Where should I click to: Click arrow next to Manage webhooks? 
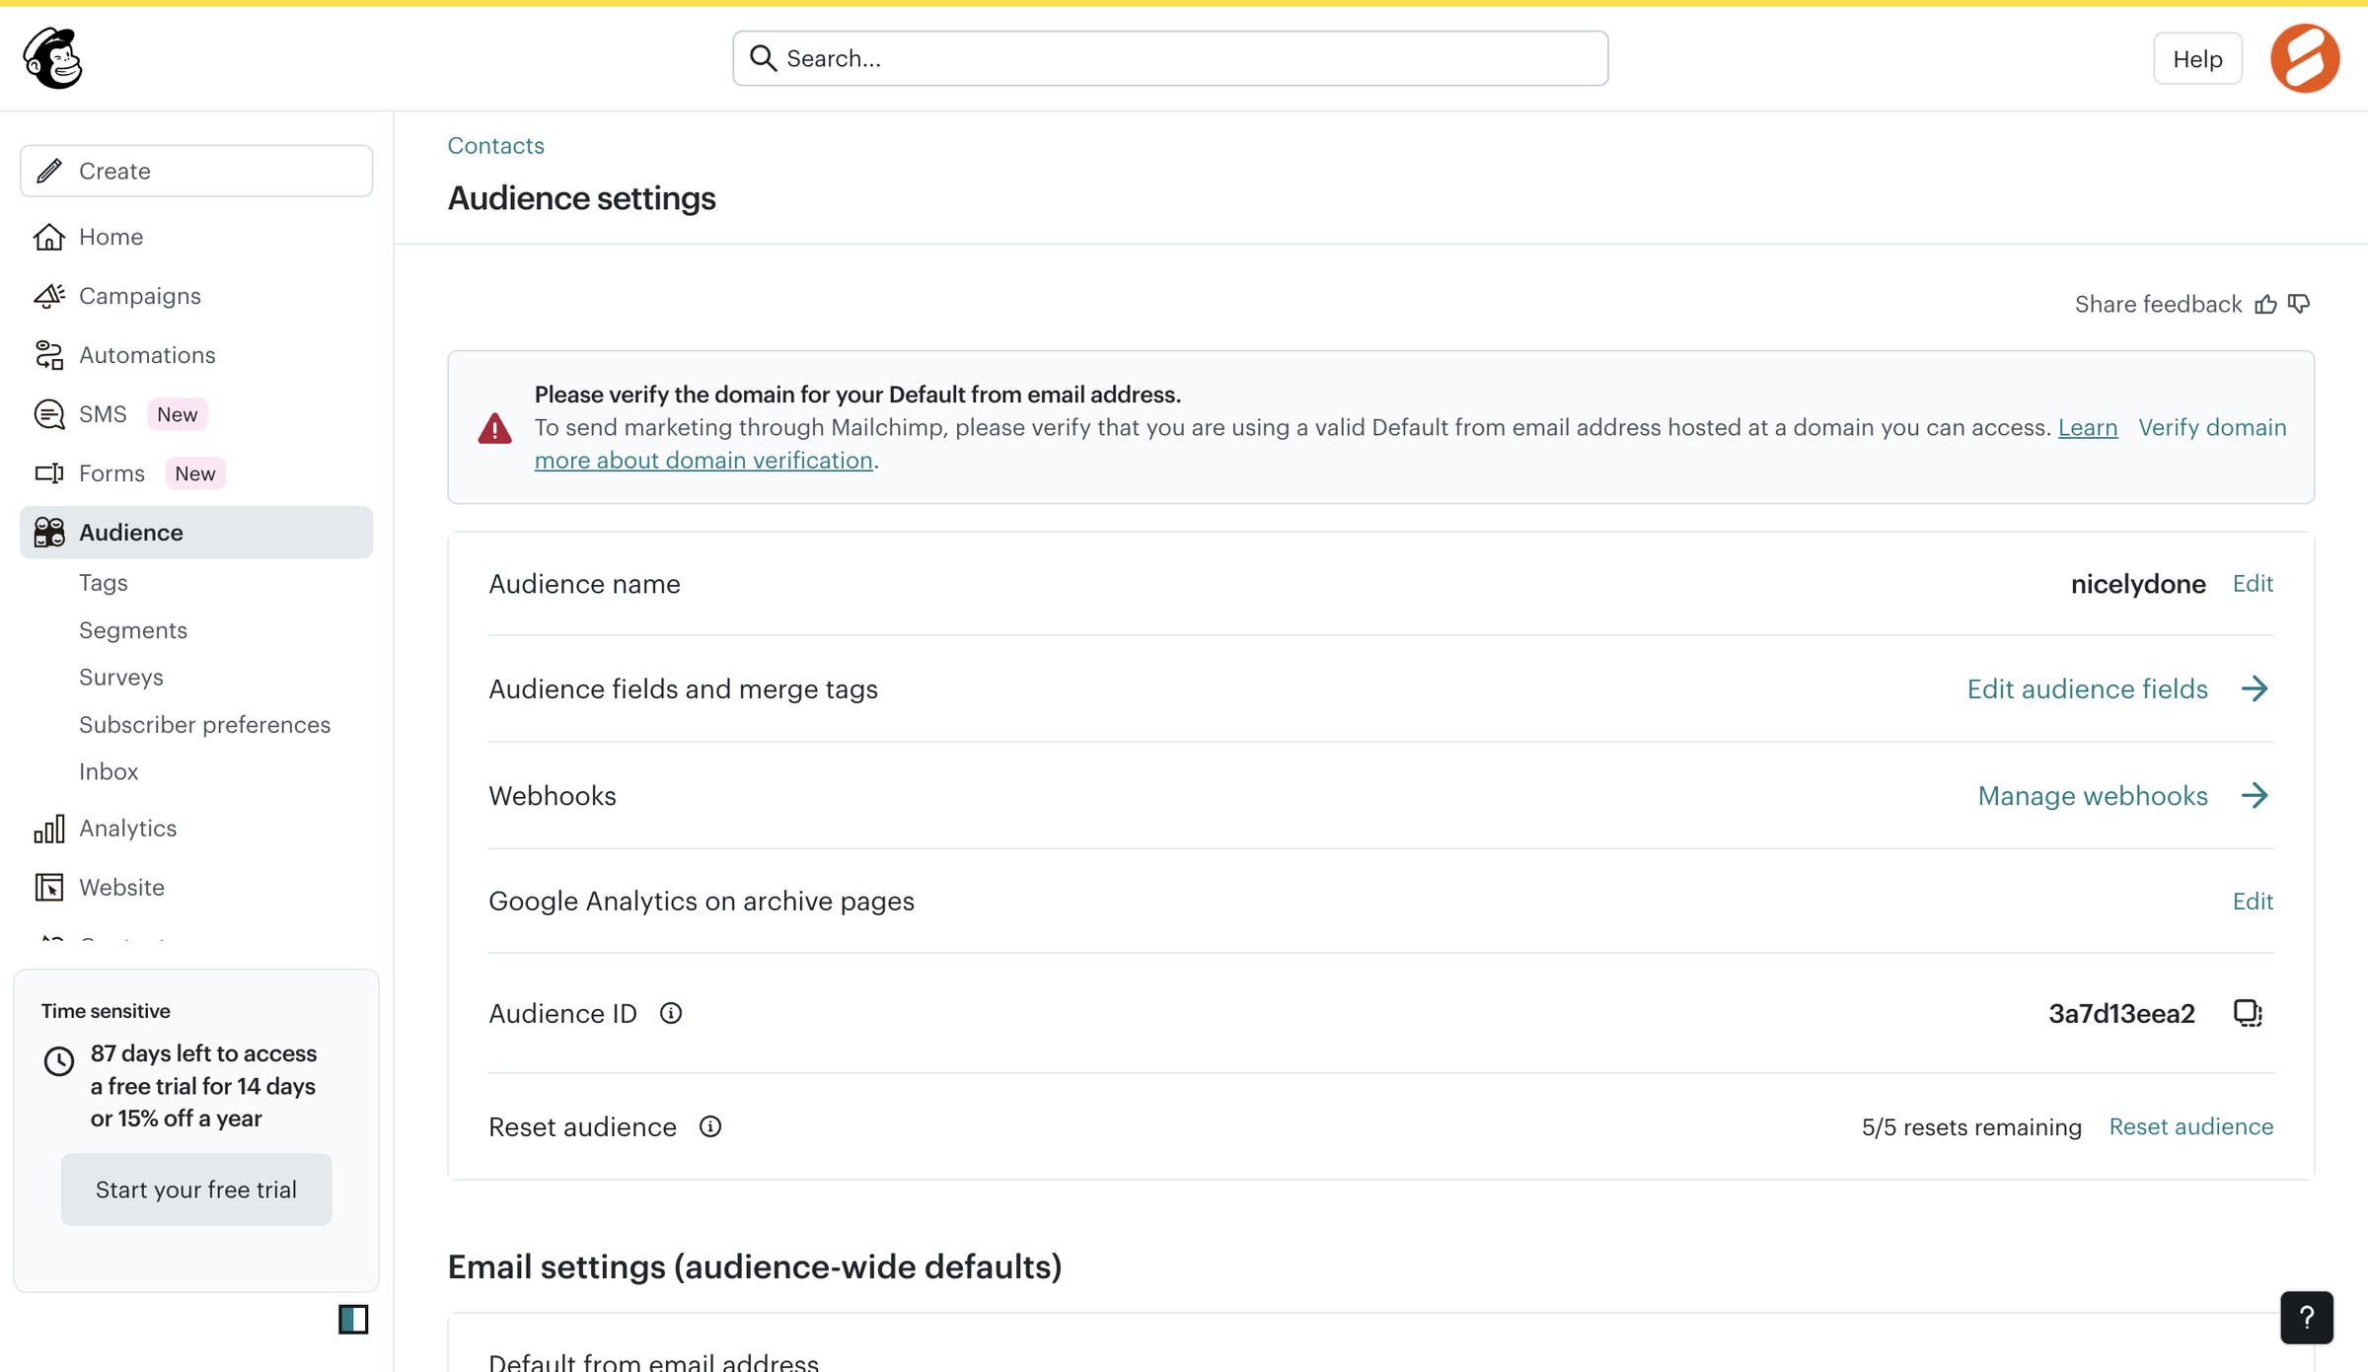[x=2255, y=795]
